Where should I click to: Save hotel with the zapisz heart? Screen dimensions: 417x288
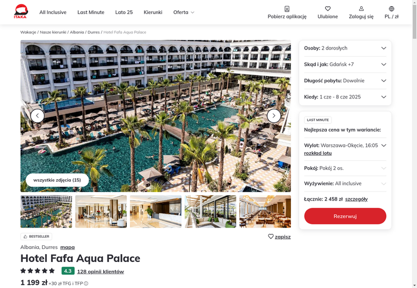[271, 236]
